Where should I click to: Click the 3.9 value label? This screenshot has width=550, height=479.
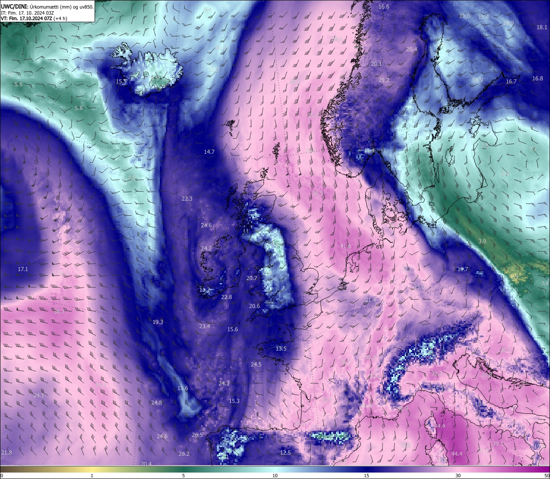(x=482, y=241)
